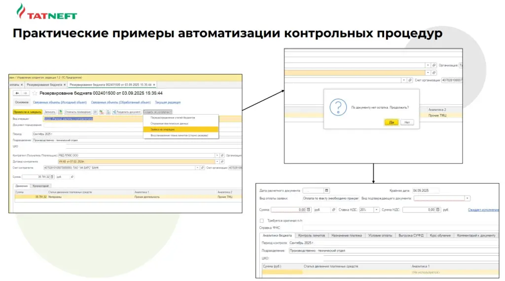505x281 pixels.
Task: Click the open icon next to the руб currency in left window
Action: [x=72, y=177]
